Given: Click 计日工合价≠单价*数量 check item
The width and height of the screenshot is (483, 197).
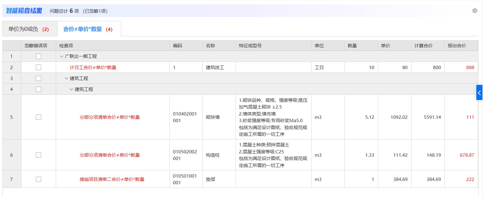Looking at the screenshot, I should click(x=93, y=67).
